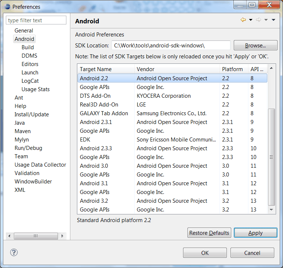This screenshot has height=268, width=283.
Task: Sort by the API column header
Action: click(x=257, y=69)
